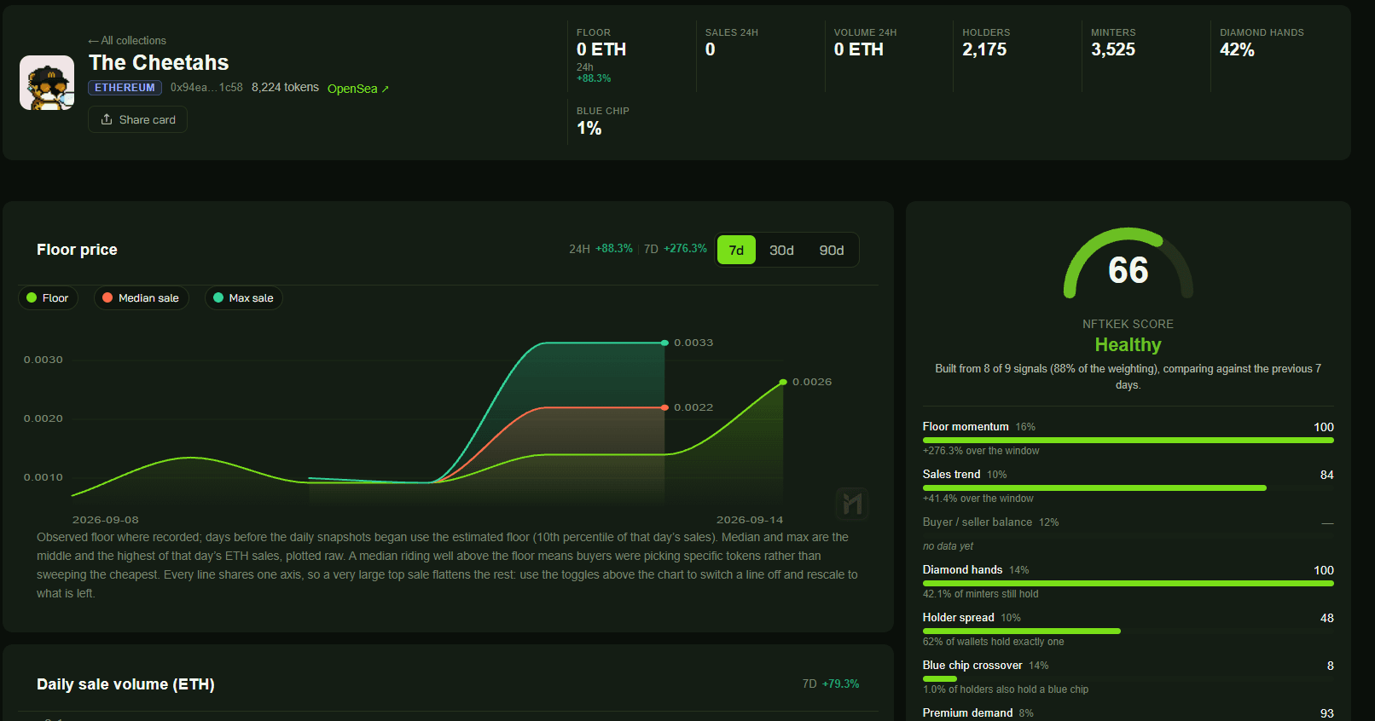This screenshot has height=721, width=1375.
Task: Click the "no data yet" note
Action: 948,546
